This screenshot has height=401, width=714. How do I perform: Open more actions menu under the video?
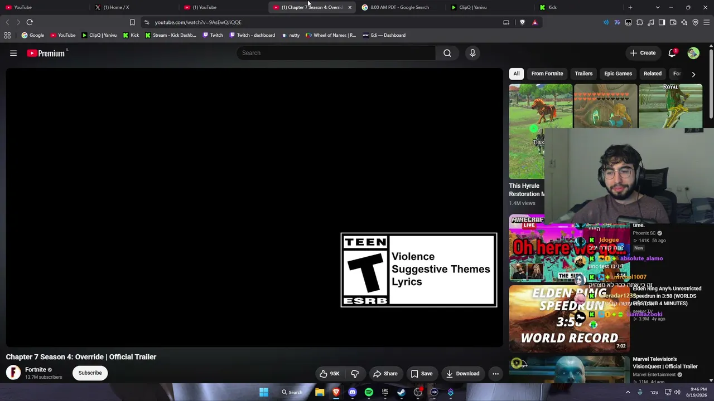tap(495, 374)
